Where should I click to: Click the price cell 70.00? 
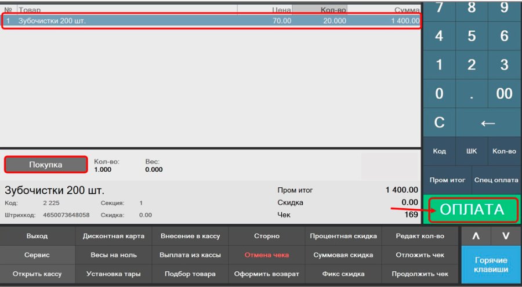[282, 21]
